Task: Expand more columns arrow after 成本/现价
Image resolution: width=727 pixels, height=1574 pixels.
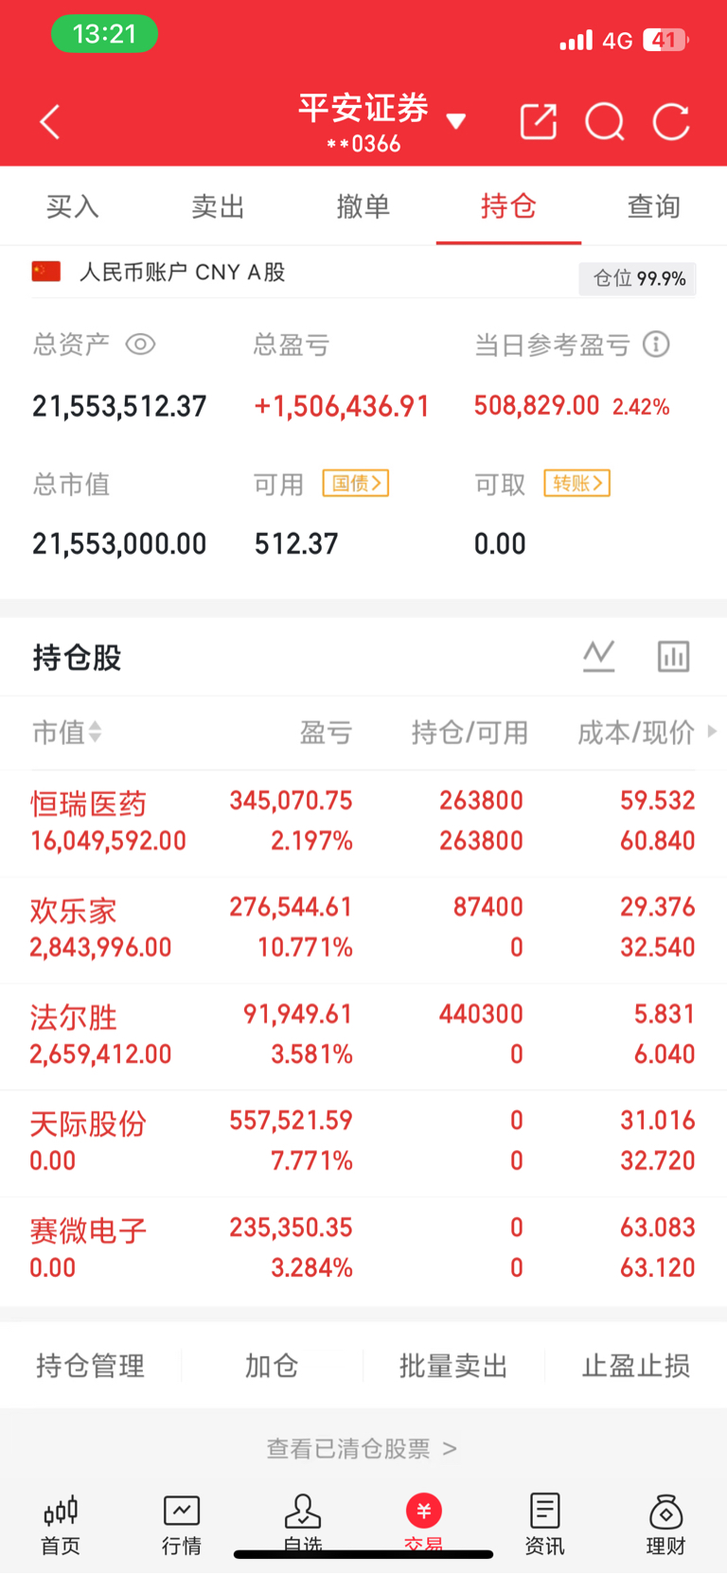Action: pyautogui.click(x=712, y=732)
